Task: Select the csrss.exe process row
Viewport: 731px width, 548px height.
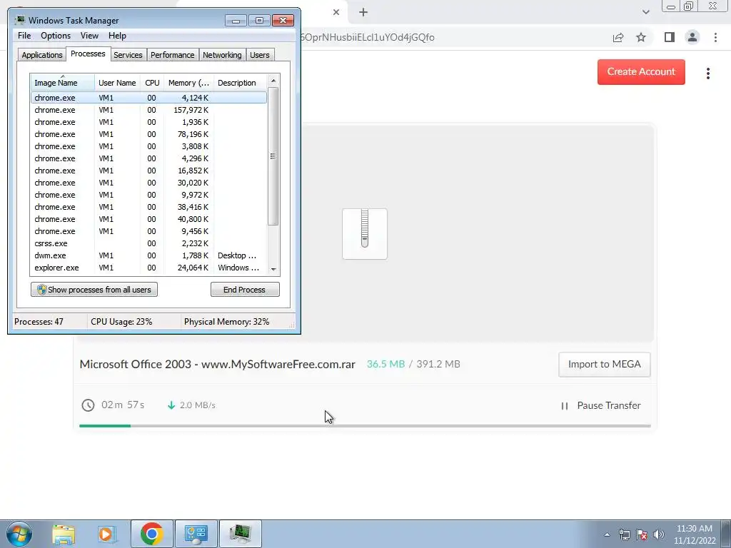Action: 148,243
